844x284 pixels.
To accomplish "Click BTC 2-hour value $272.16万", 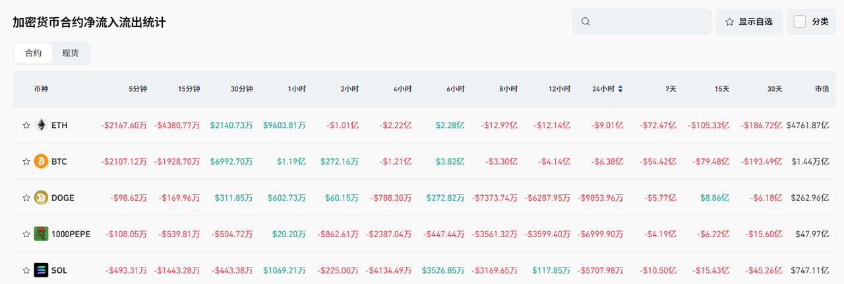I will [340, 161].
